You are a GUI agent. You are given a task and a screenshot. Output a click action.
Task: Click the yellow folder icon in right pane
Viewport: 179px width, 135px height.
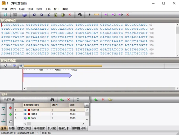coord(110,100)
